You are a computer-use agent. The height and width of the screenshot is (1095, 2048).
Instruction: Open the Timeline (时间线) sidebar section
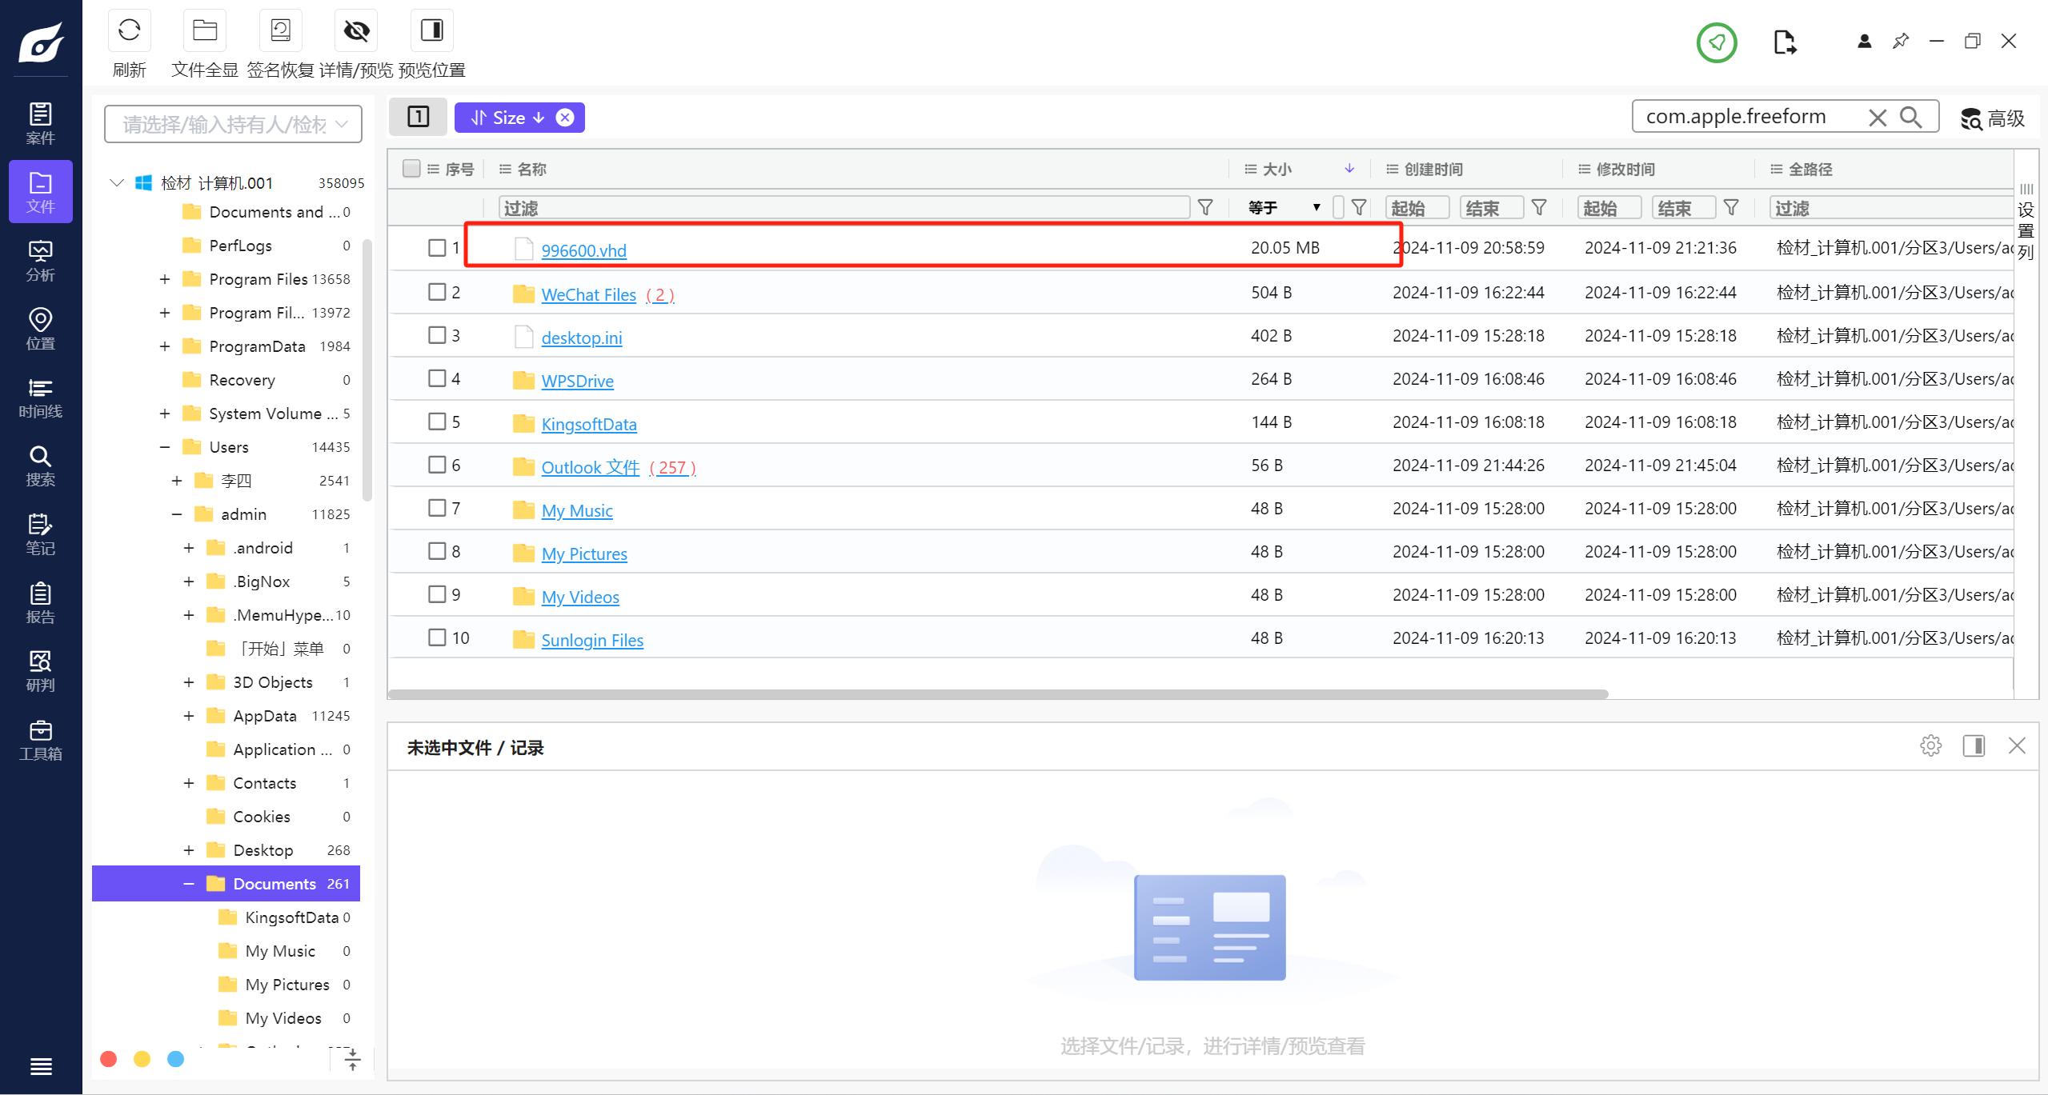point(40,398)
